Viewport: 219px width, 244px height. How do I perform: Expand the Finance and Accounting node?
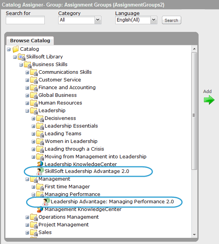point(27,88)
